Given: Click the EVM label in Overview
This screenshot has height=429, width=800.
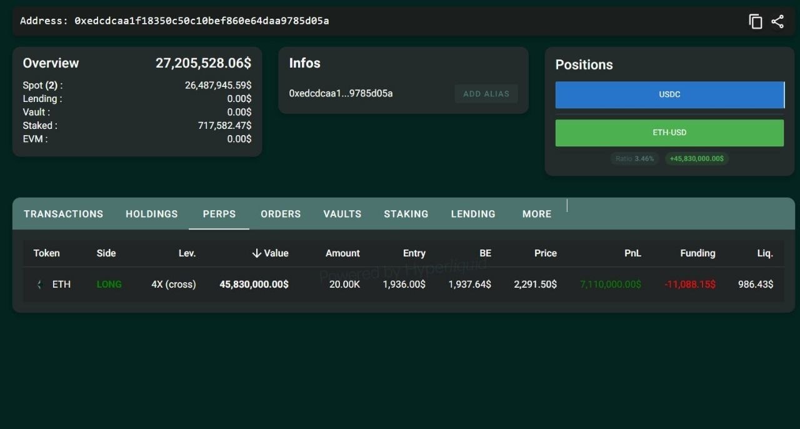Looking at the screenshot, I should 35,139.
